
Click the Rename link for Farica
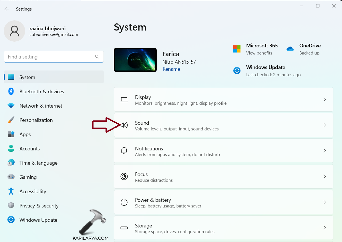[x=171, y=69]
